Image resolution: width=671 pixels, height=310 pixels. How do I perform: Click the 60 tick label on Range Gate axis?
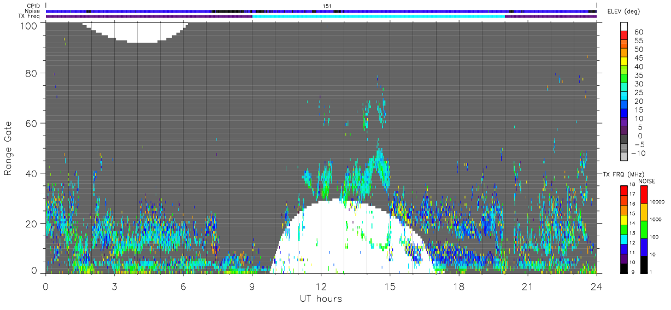(32, 123)
